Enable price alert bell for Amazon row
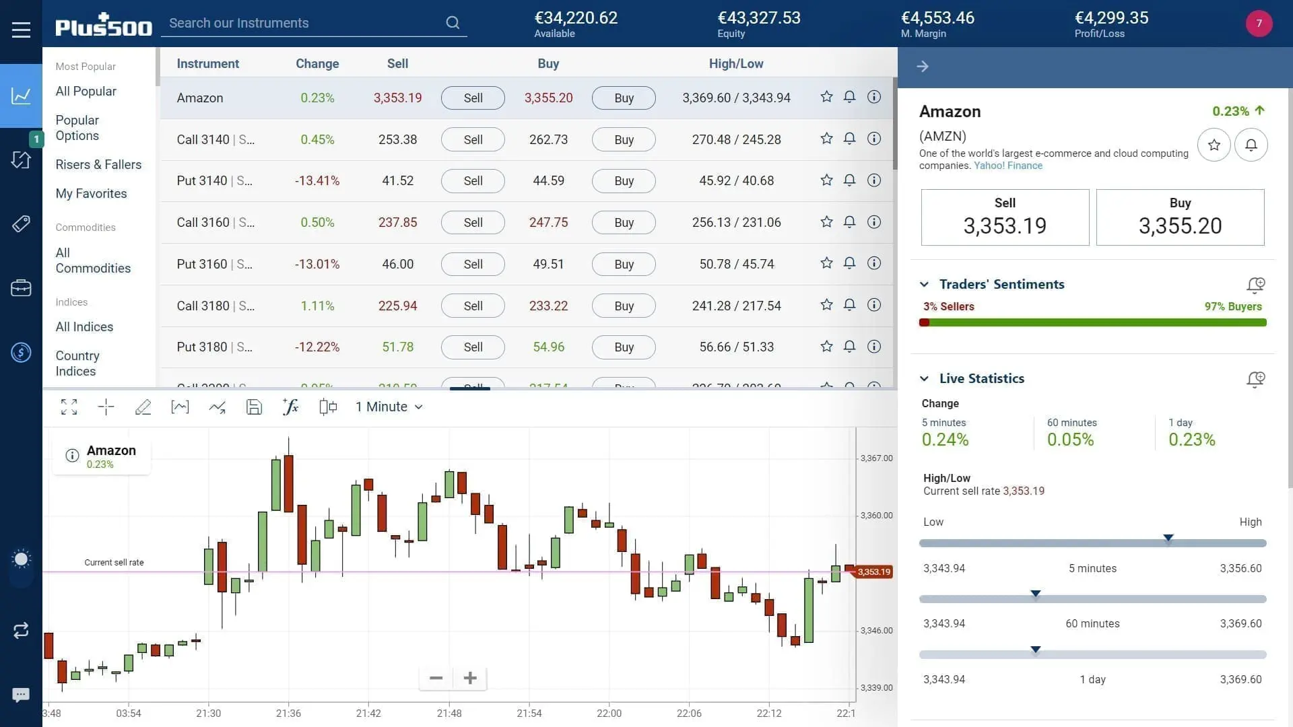The image size is (1293, 727). (x=849, y=97)
